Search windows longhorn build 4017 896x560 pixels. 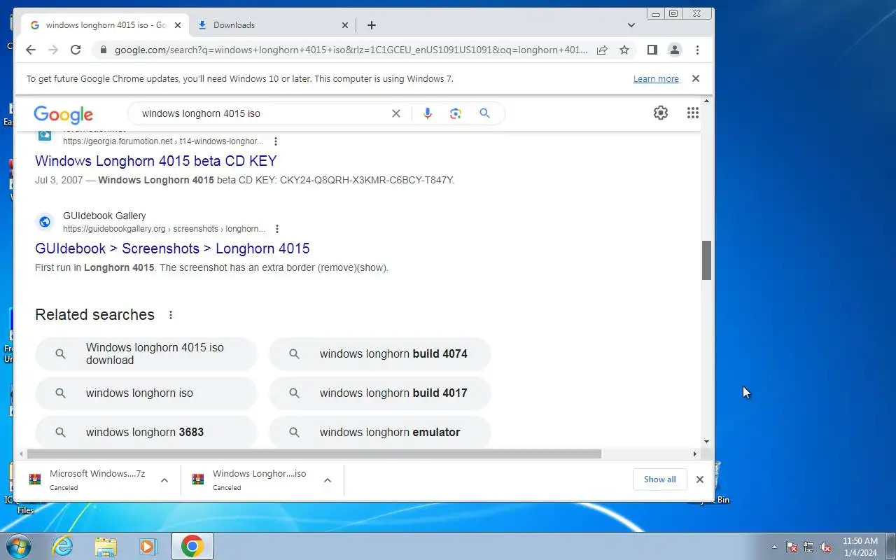point(380,393)
